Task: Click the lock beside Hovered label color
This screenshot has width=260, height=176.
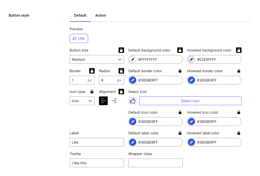Action: (x=239, y=133)
